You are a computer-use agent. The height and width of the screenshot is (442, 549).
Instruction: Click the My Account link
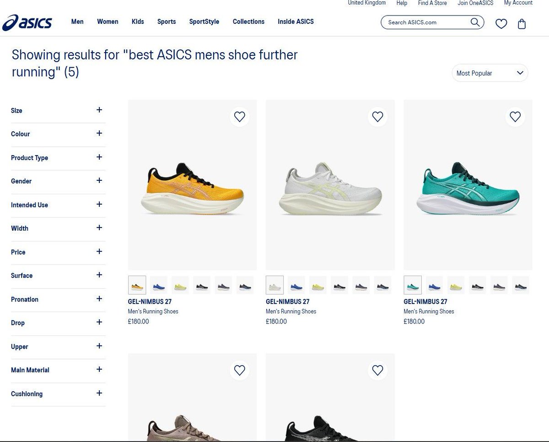click(x=518, y=3)
